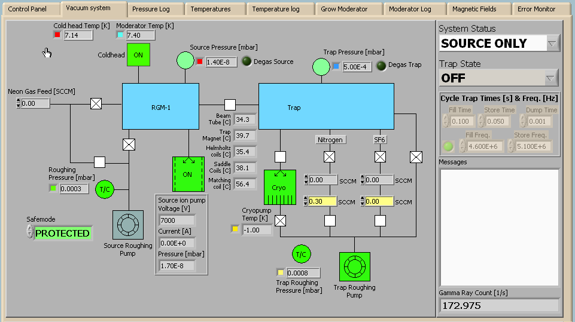This screenshot has height=322, width=575.
Task: Click the Cryo pump icon
Action: click(279, 187)
